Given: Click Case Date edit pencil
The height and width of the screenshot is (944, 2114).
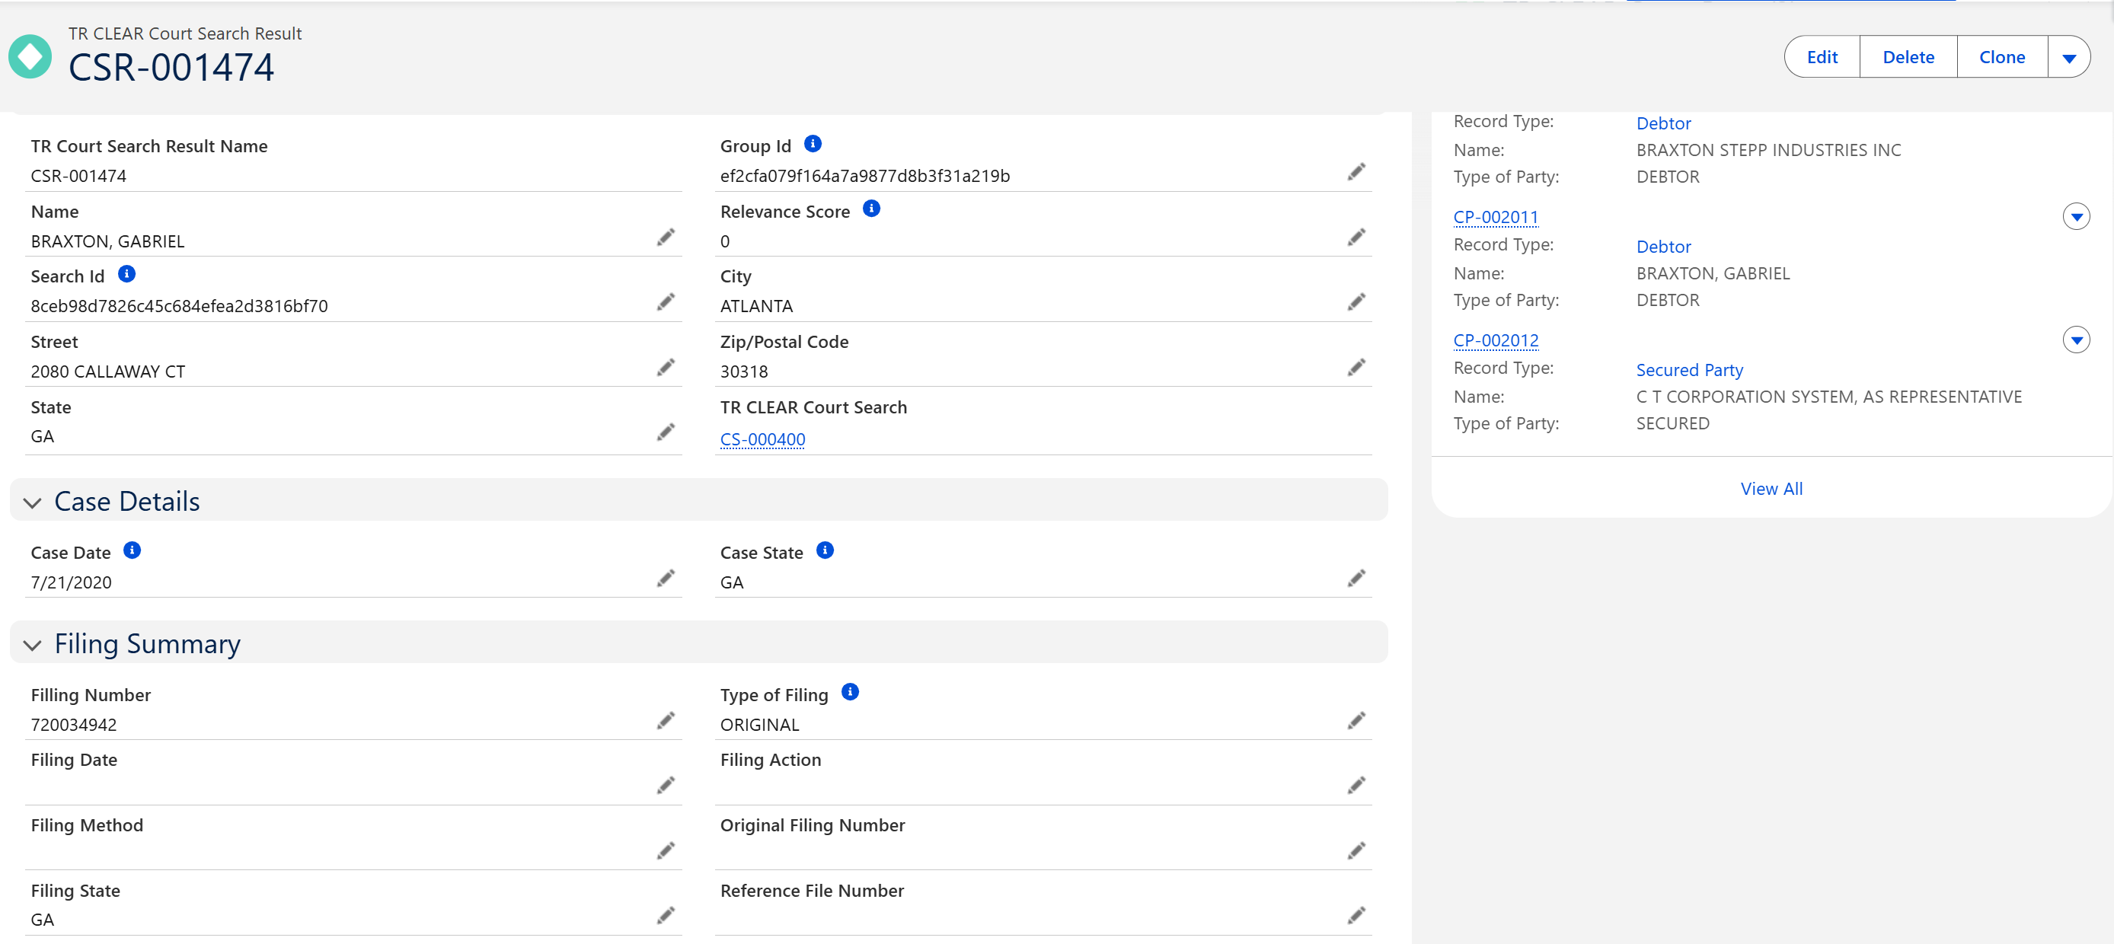Looking at the screenshot, I should click(666, 579).
